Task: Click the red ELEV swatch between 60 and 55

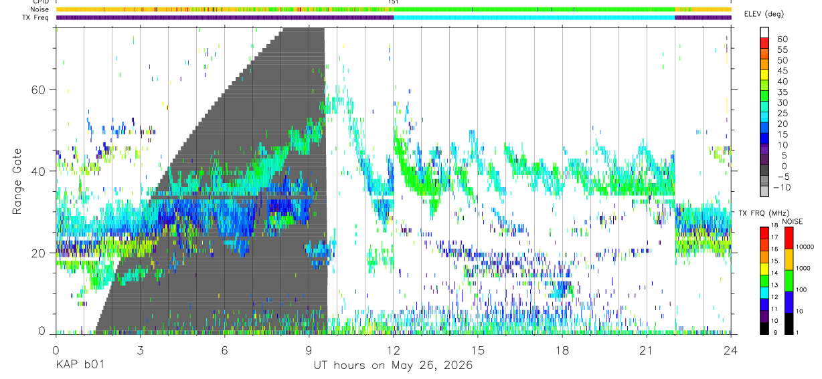Action: click(x=764, y=43)
